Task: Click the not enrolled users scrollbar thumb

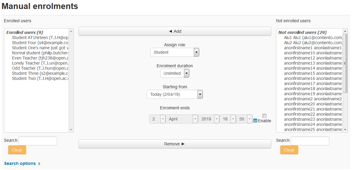Action: click(x=345, y=63)
